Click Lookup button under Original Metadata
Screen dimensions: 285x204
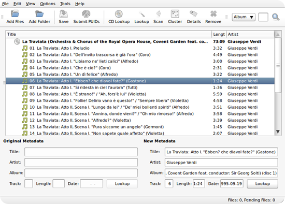click(x=122, y=184)
